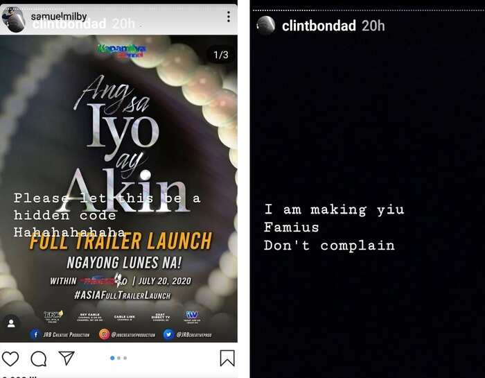485x378 pixels.
Task: Open the samuelmilby username link
Action: [x=59, y=16]
